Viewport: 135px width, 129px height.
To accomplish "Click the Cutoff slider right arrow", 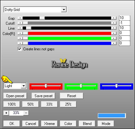I will [x=114, y=23].
